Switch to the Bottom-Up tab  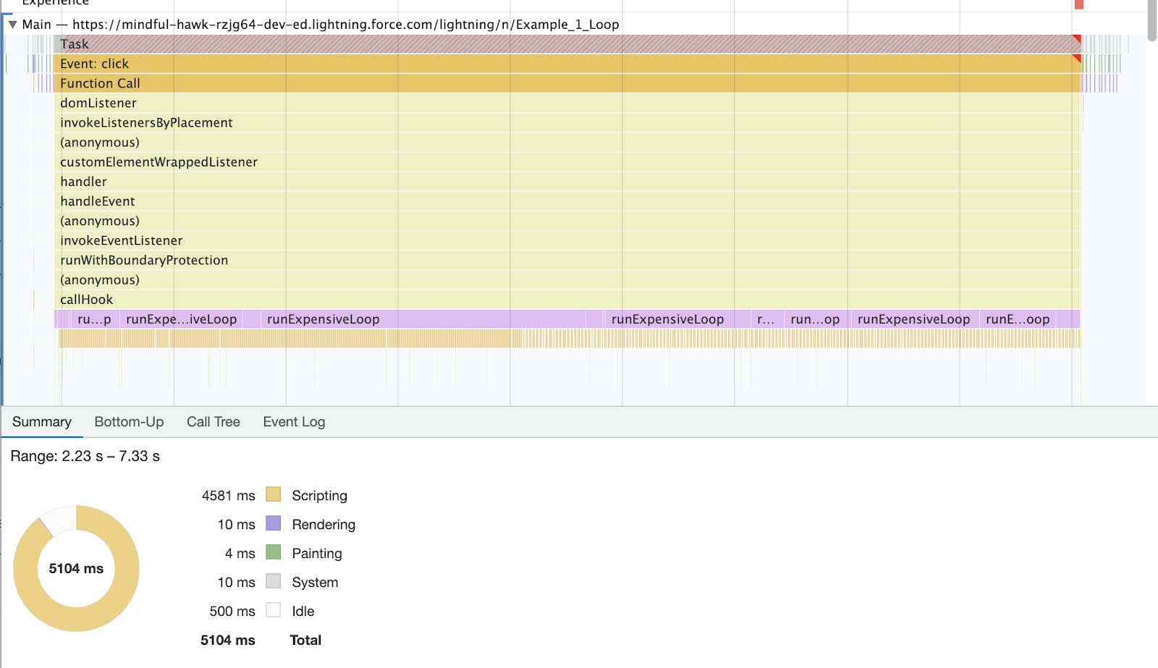click(129, 422)
